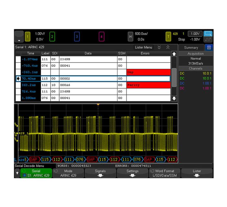The height and width of the screenshot is (207, 227).
Task: Click the upper trigger threshold marker
Action: (16, 125)
